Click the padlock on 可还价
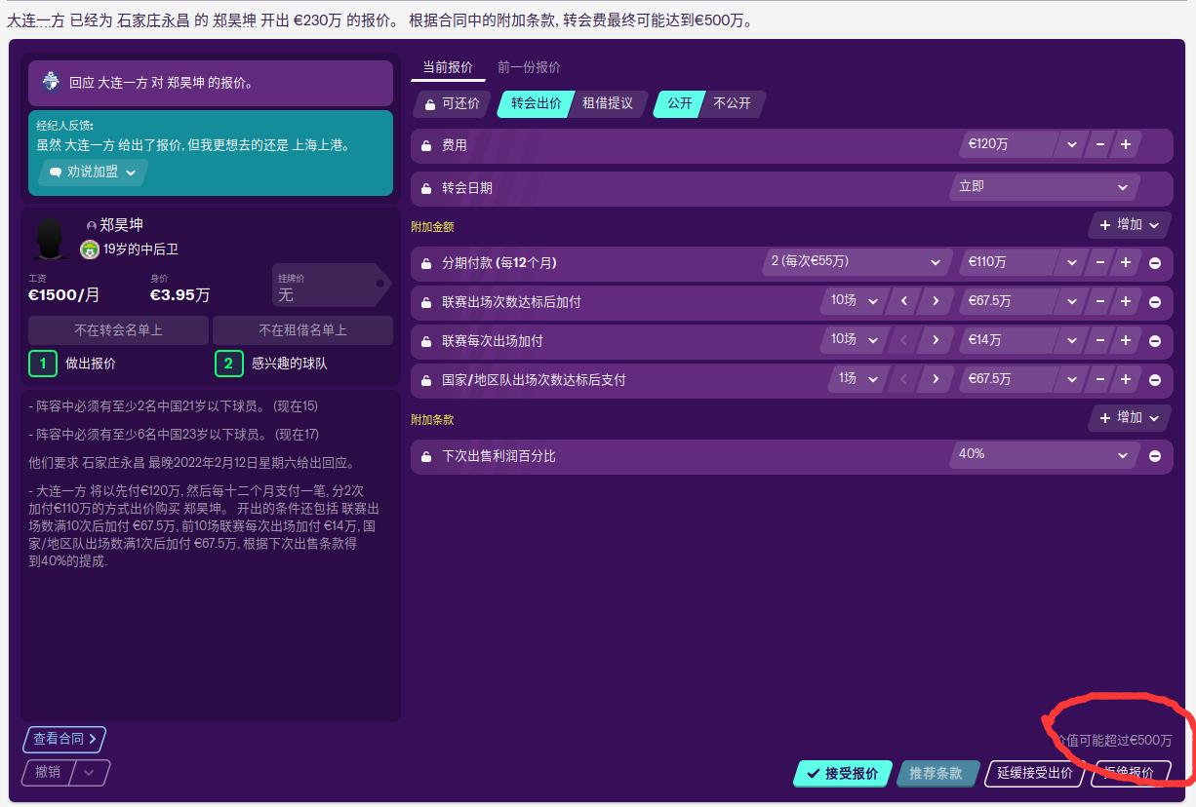The image size is (1196, 807). point(429,102)
